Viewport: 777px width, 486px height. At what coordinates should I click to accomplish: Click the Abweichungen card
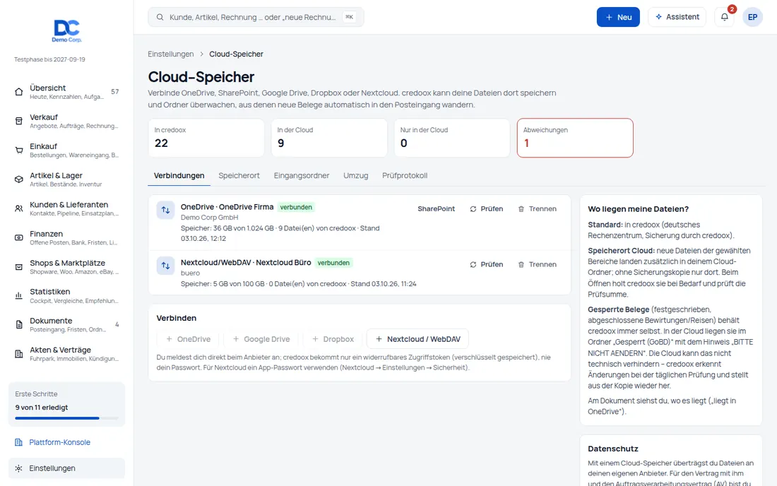coord(575,138)
